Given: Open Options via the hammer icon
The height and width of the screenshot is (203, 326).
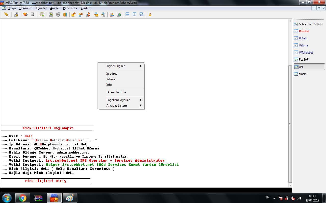Looking at the screenshot, I should [x=16, y=14].
